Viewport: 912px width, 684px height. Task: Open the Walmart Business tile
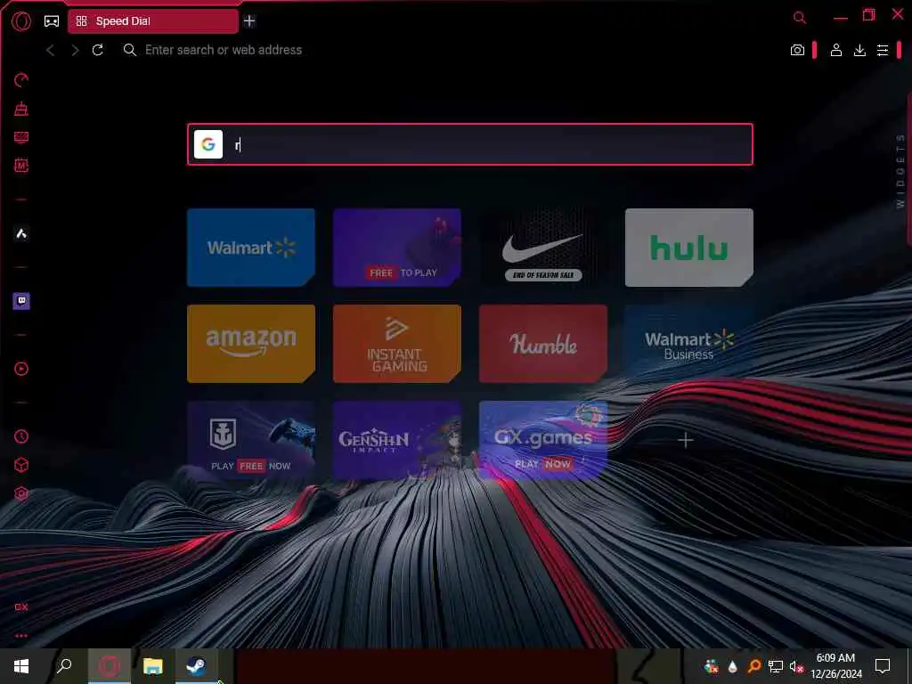pos(689,344)
